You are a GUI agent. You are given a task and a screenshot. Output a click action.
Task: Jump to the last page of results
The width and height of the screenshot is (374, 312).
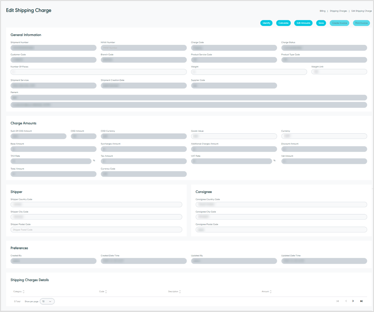pos(361,301)
